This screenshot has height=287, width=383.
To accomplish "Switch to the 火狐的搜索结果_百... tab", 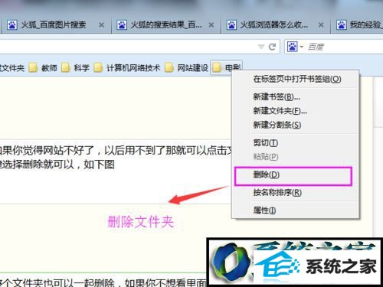I will (165, 25).
